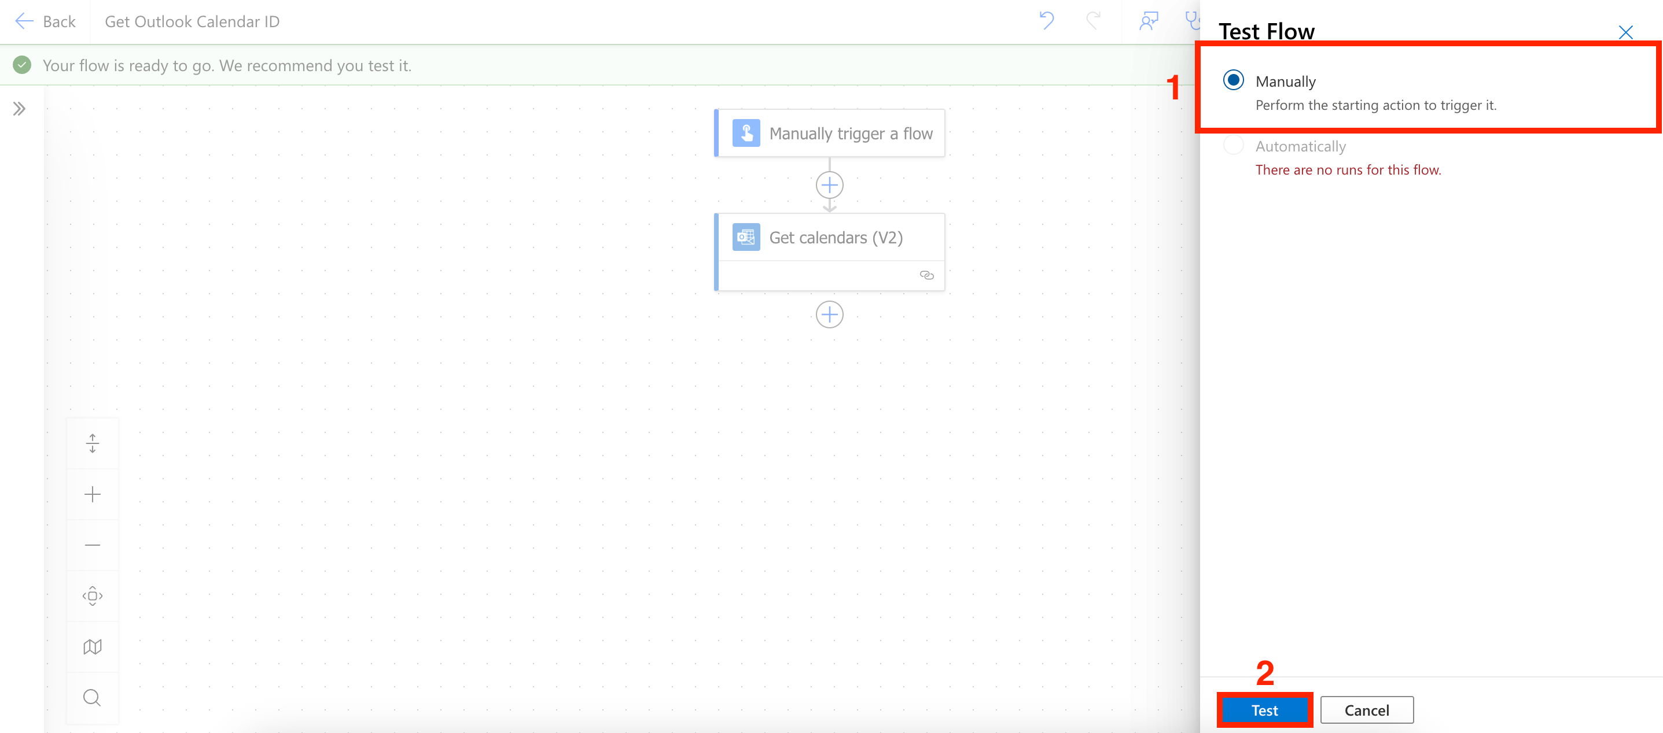Insert step between trigger and Get calendars
Screen dimensions: 1663x733
(829, 186)
